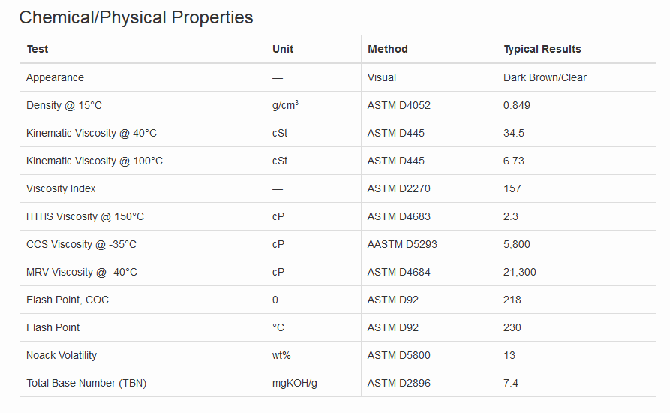Select Kinematic Viscosity @ 40°C row label
Screen dimensions: 670x413
point(92,133)
